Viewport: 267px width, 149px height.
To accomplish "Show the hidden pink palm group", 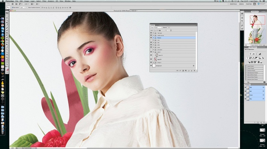I will [x=151, y=50].
